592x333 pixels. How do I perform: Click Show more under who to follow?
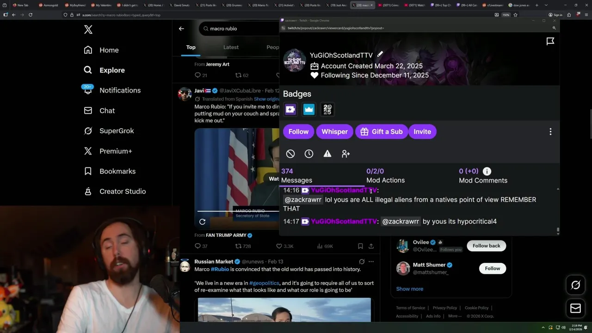click(x=409, y=289)
